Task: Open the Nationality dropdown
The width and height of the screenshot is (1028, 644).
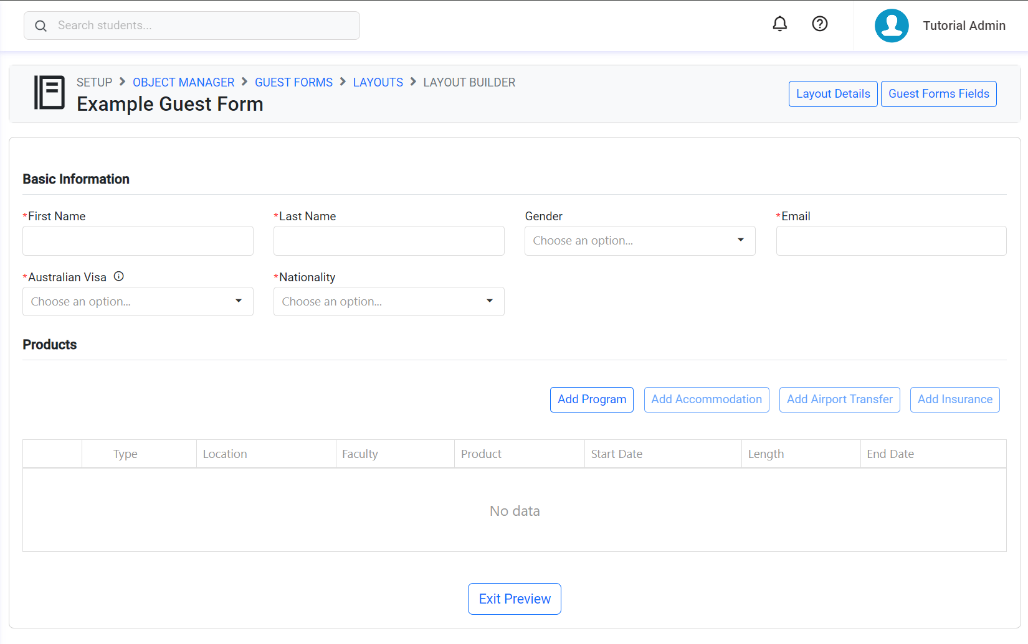Action: coord(389,302)
